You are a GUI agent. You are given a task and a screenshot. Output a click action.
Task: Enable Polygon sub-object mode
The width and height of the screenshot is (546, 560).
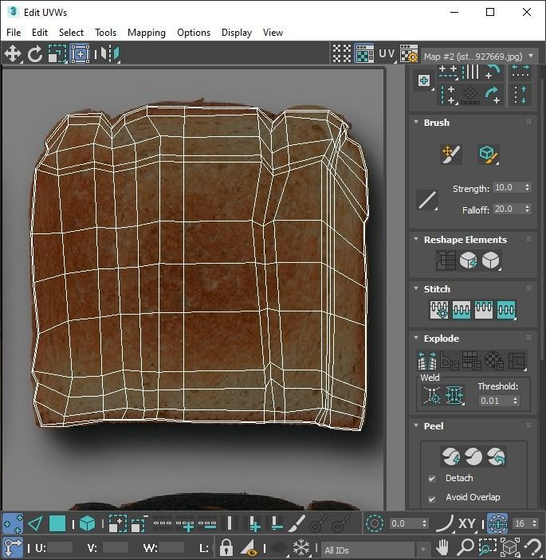tap(57, 524)
